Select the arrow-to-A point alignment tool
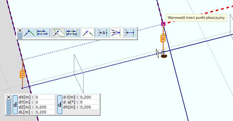The width and height of the screenshot is (233, 121). (x=103, y=33)
